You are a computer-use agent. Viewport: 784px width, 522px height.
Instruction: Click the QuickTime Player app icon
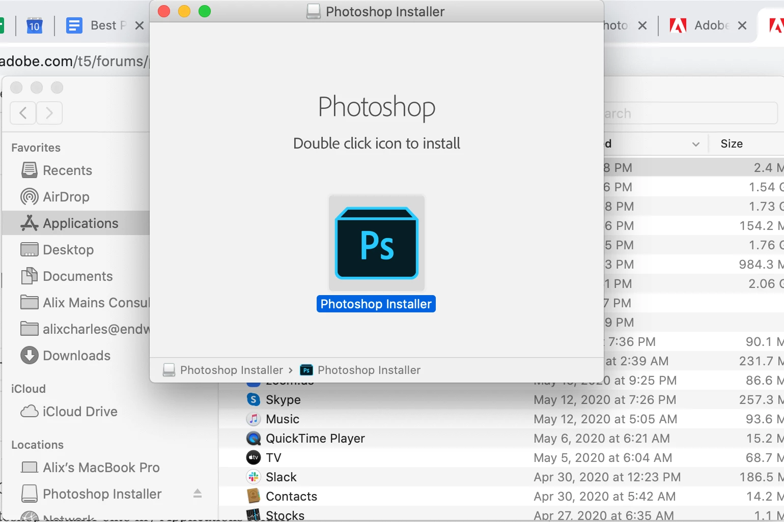pyautogui.click(x=253, y=438)
